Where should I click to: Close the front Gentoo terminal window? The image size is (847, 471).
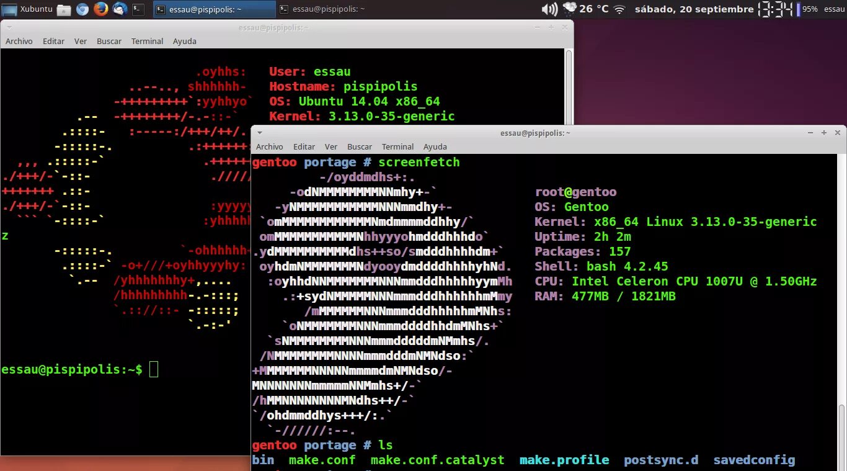coord(838,133)
